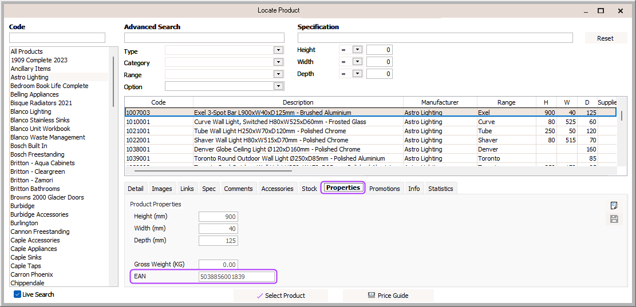Open the Width operator dropdown
The height and width of the screenshot is (307, 636).
[357, 62]
